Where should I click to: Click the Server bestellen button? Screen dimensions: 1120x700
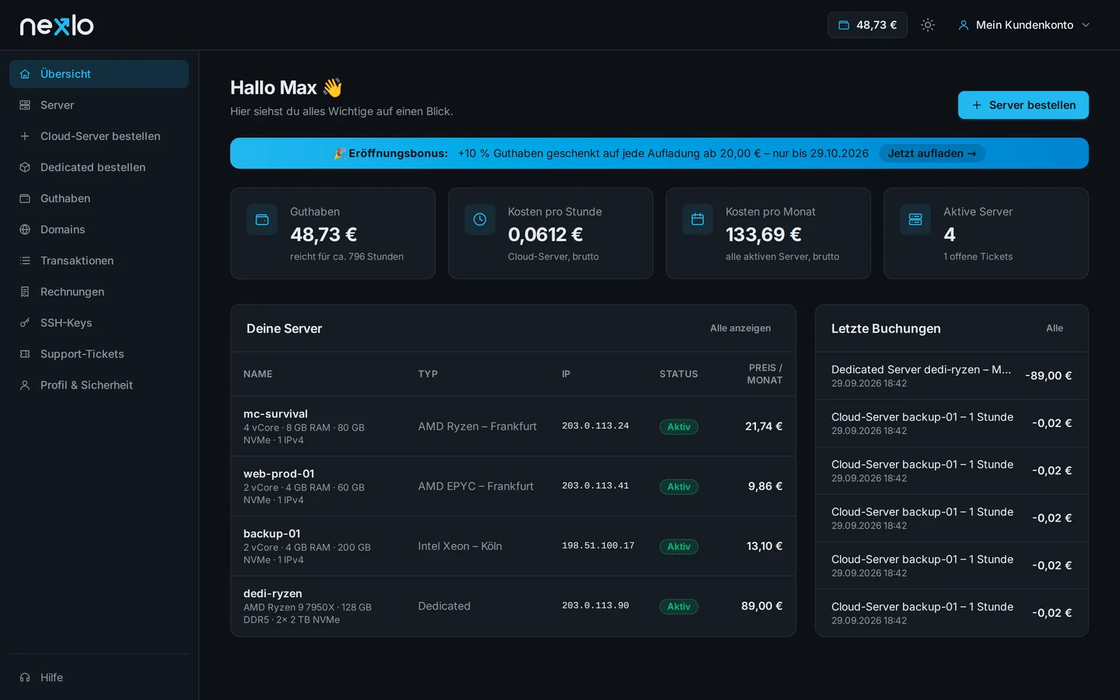click(1023, 105)
